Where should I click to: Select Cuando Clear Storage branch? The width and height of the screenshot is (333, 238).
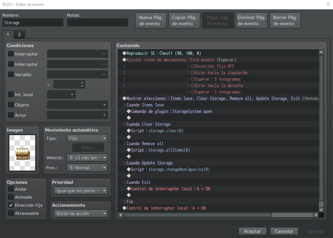(218, 124)
